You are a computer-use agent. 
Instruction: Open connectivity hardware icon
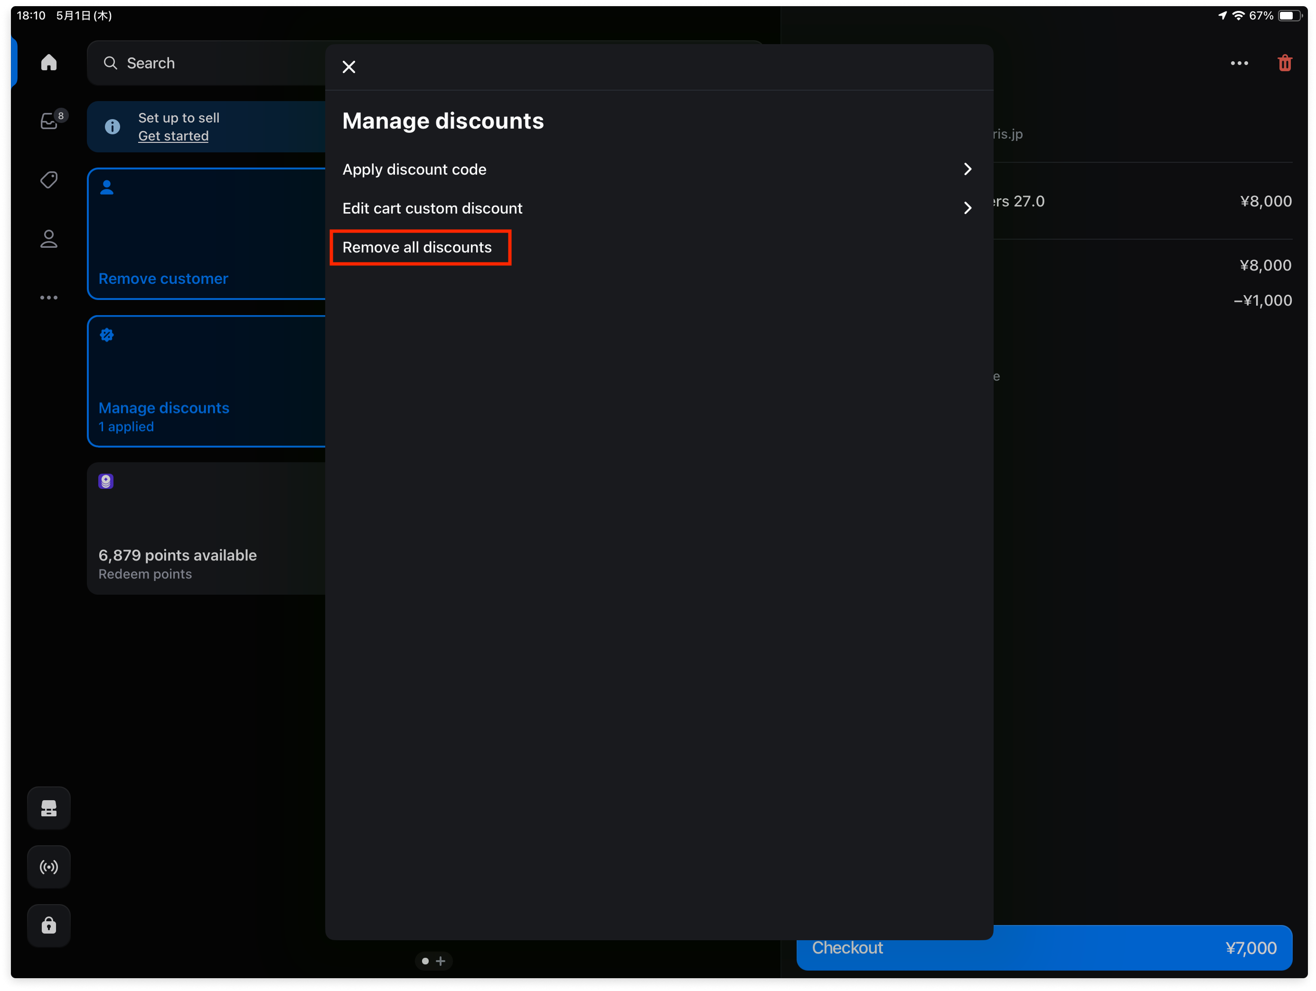[x=49, y=867]
